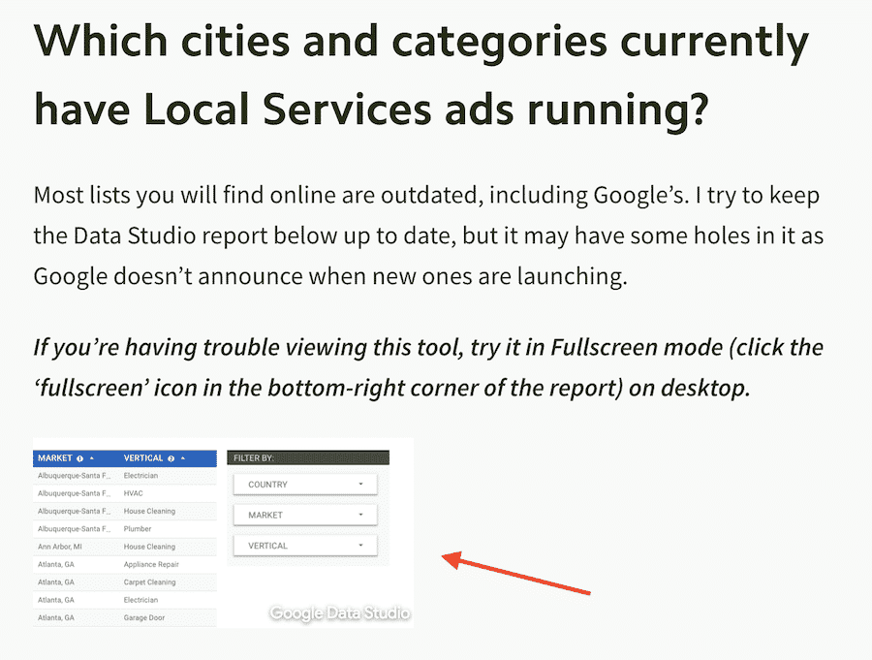
Task: Select Electrician in the Atlanta, GA row
Action: [x=140, y=600]
